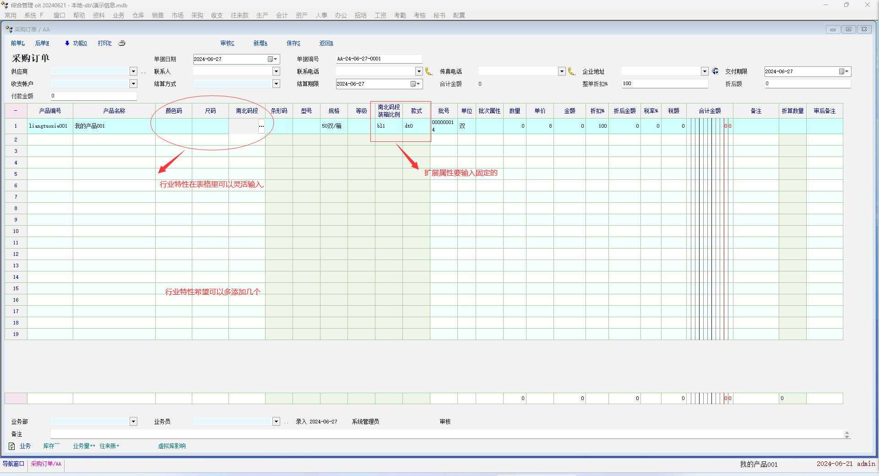
Task: Expand the 结算方式 dropdown
Action: tap(276, 84)
